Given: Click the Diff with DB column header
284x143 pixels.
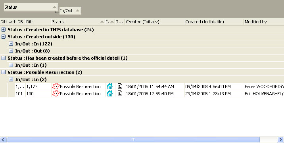Looking at the screenshot, I should 12,22.
